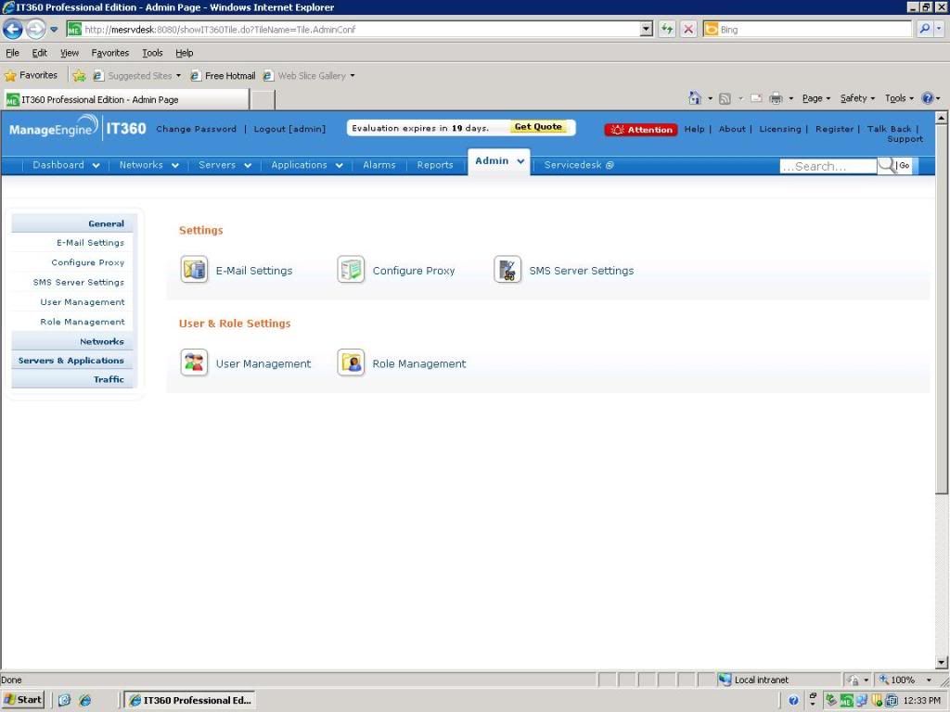Image resolution: width=950 pixels, height=712 pixels.
Task: Open the Free Hotmail favorites link
Action: point(223,76)
